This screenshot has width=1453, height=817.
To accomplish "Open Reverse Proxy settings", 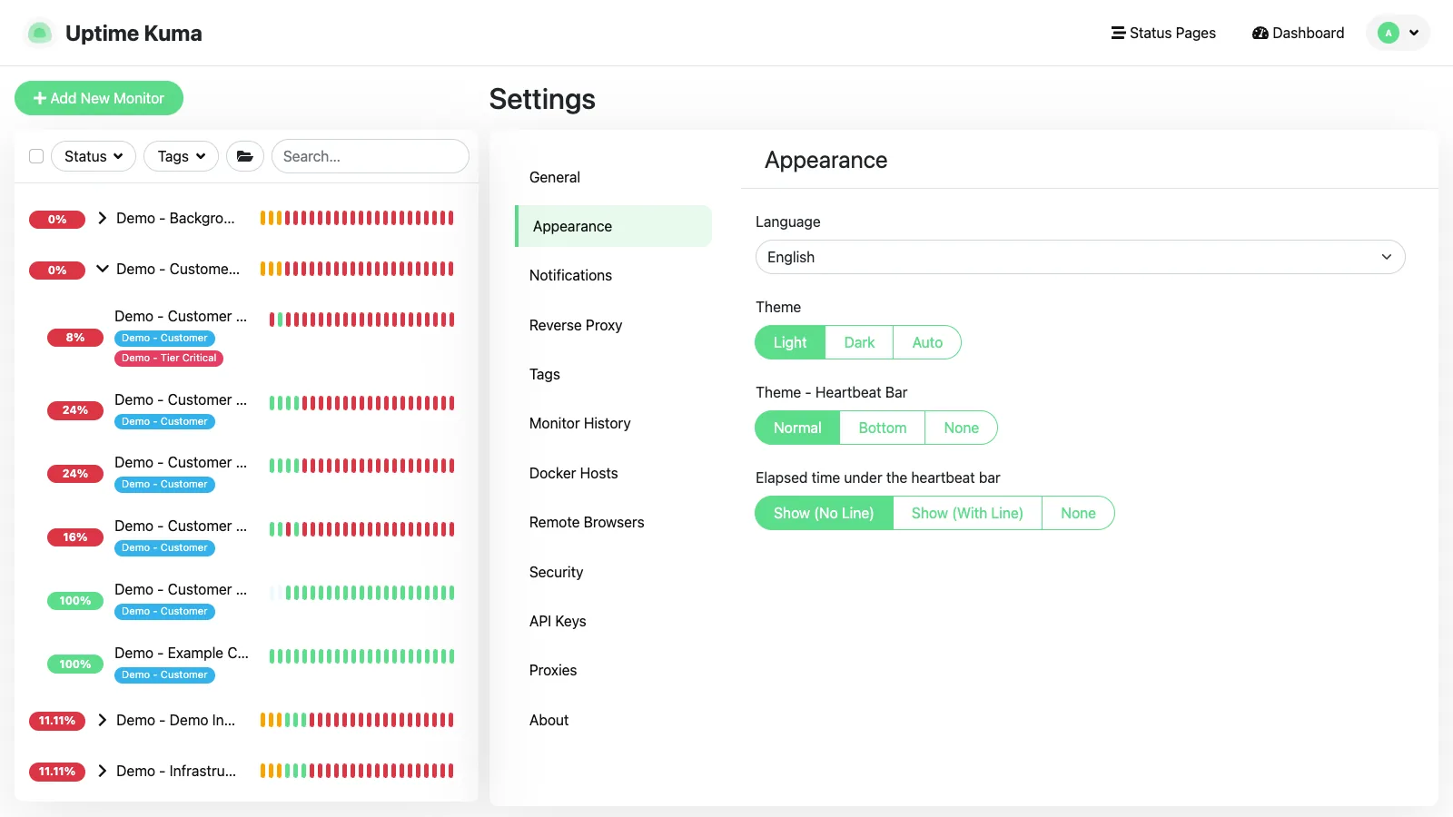I will point(614,325).
